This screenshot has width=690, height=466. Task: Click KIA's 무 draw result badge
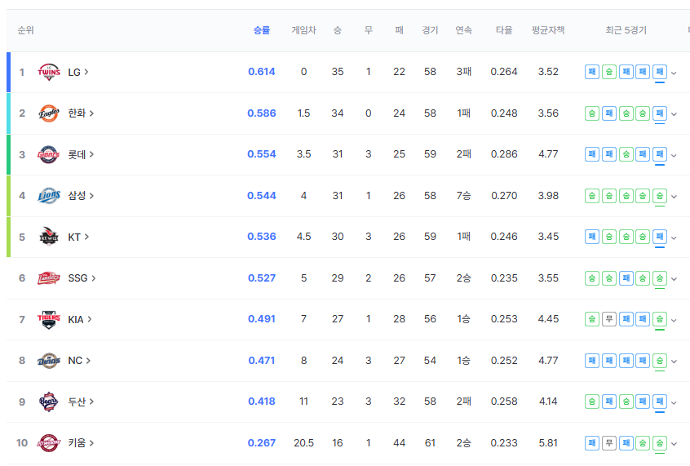(608, 319)
